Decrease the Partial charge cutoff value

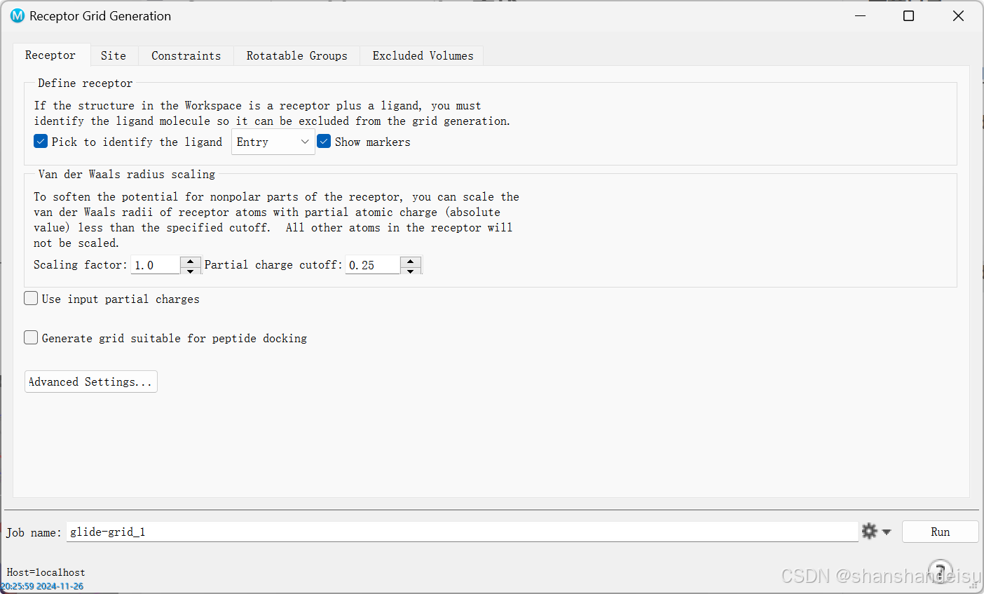(411, 270)
